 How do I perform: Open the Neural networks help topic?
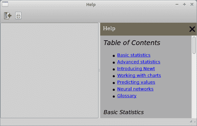click(x=135, y=89)
